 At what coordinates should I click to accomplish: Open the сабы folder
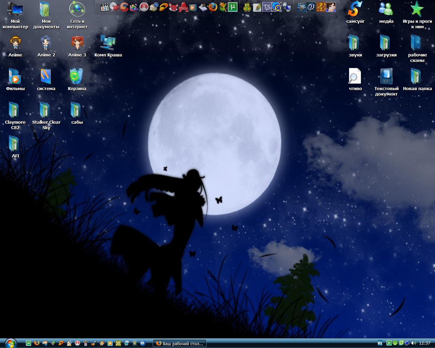(x=77, y=114)
